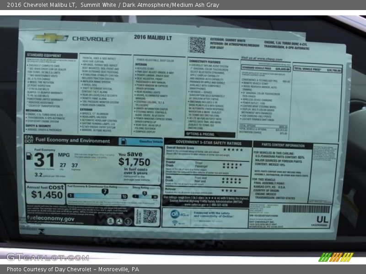
Task: Click the Smog Rating marker showing 5
Action: pos(145,193)
